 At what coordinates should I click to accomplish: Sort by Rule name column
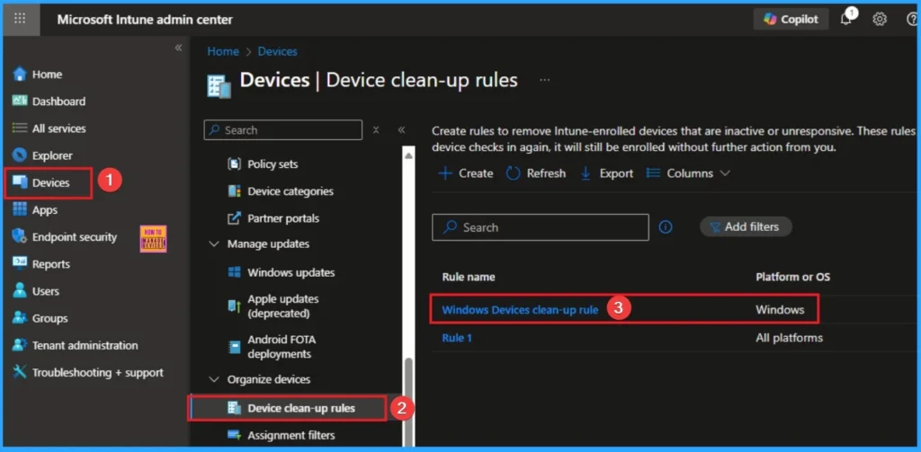click(468, 277)
